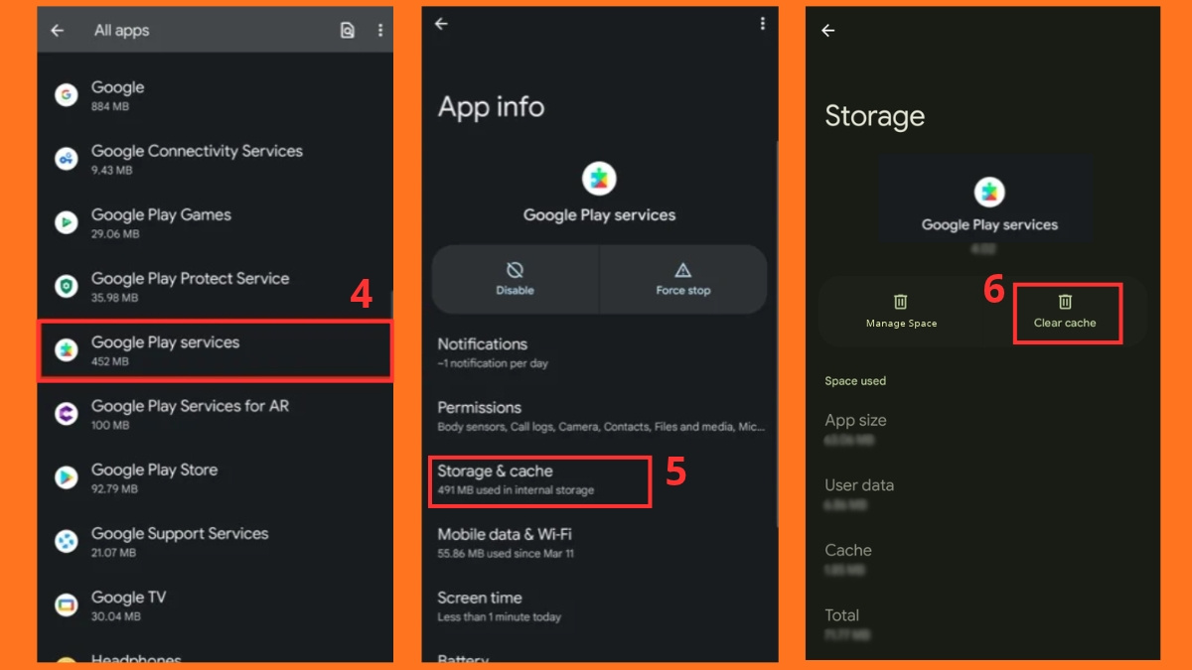Click the Google Play services name in App info
The image size is (1192, 670).
599,215
